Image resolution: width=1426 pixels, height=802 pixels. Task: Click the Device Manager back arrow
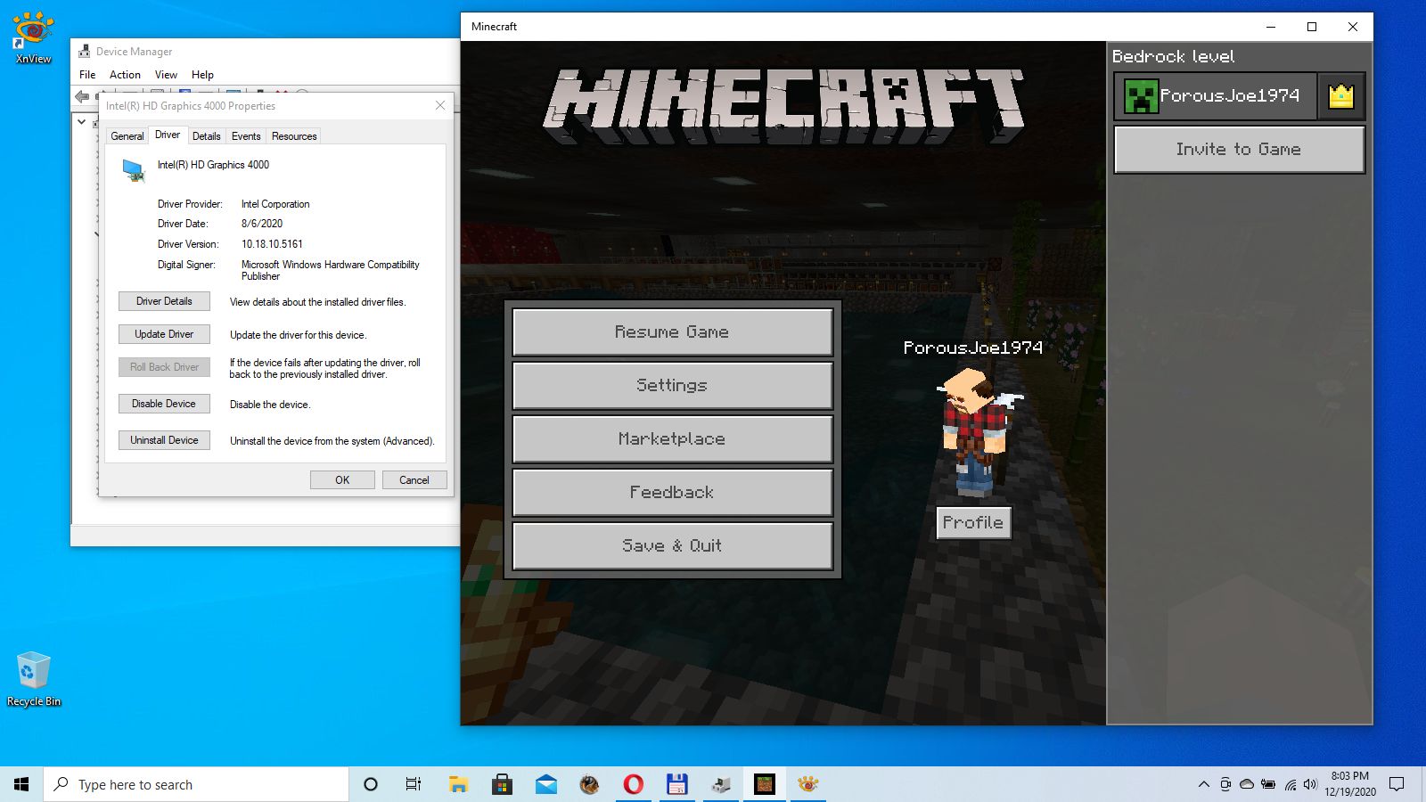pos(83,96)
